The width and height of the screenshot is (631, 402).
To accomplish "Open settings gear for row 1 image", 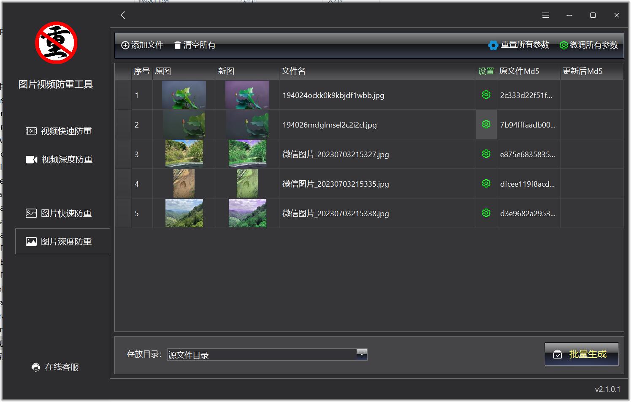I will point(486,95).
